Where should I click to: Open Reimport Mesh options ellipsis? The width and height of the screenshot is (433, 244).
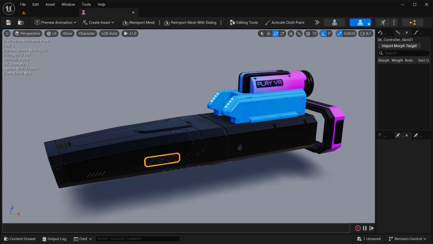[159, 23]
